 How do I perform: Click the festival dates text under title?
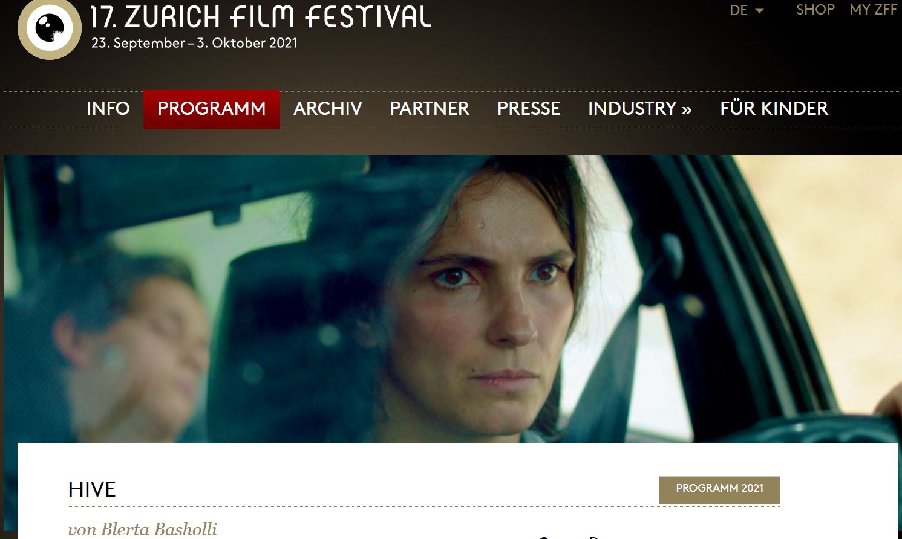click(x=194, y=44)
